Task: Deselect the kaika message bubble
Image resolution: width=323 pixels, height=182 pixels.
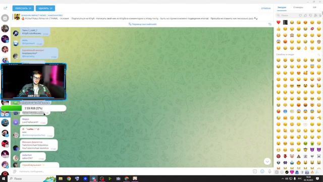Action: (37, 132)
